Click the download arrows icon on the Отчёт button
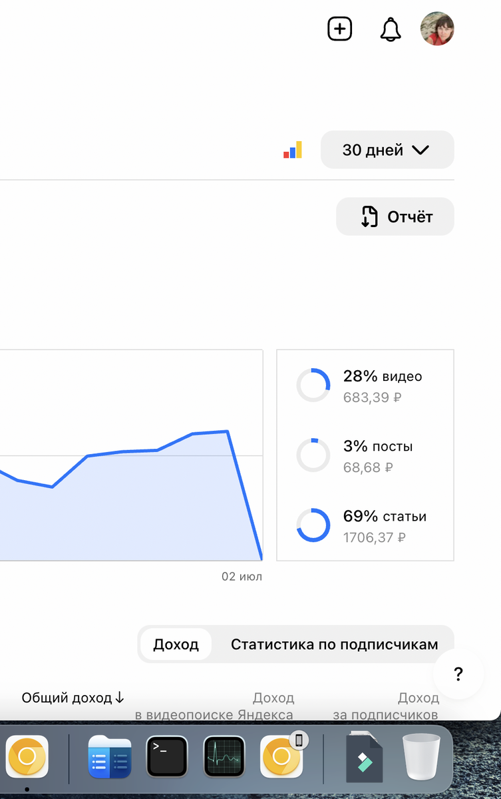This screenshot has height=799, width=501. [x=369, y=216]
